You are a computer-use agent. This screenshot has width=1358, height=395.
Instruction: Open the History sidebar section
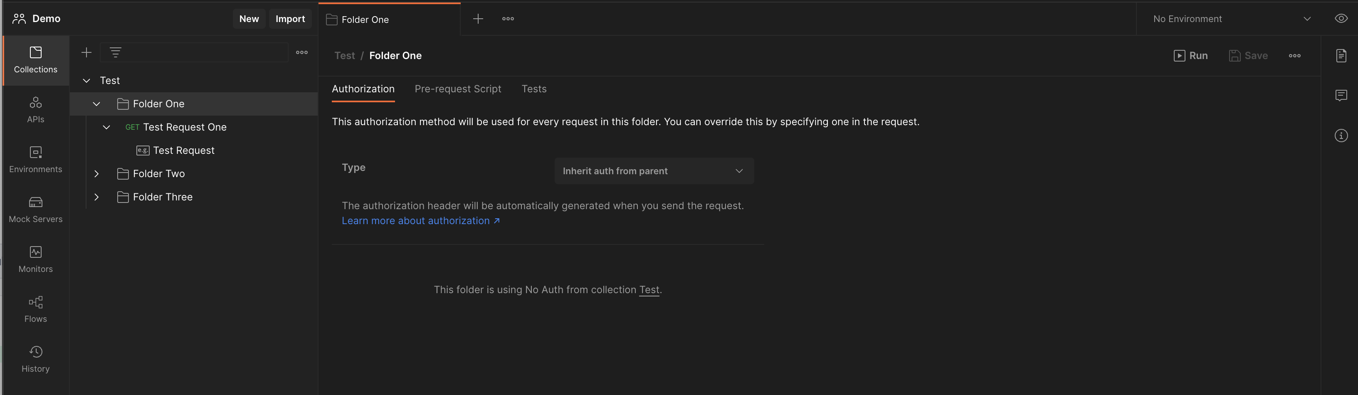click(35, 359)
